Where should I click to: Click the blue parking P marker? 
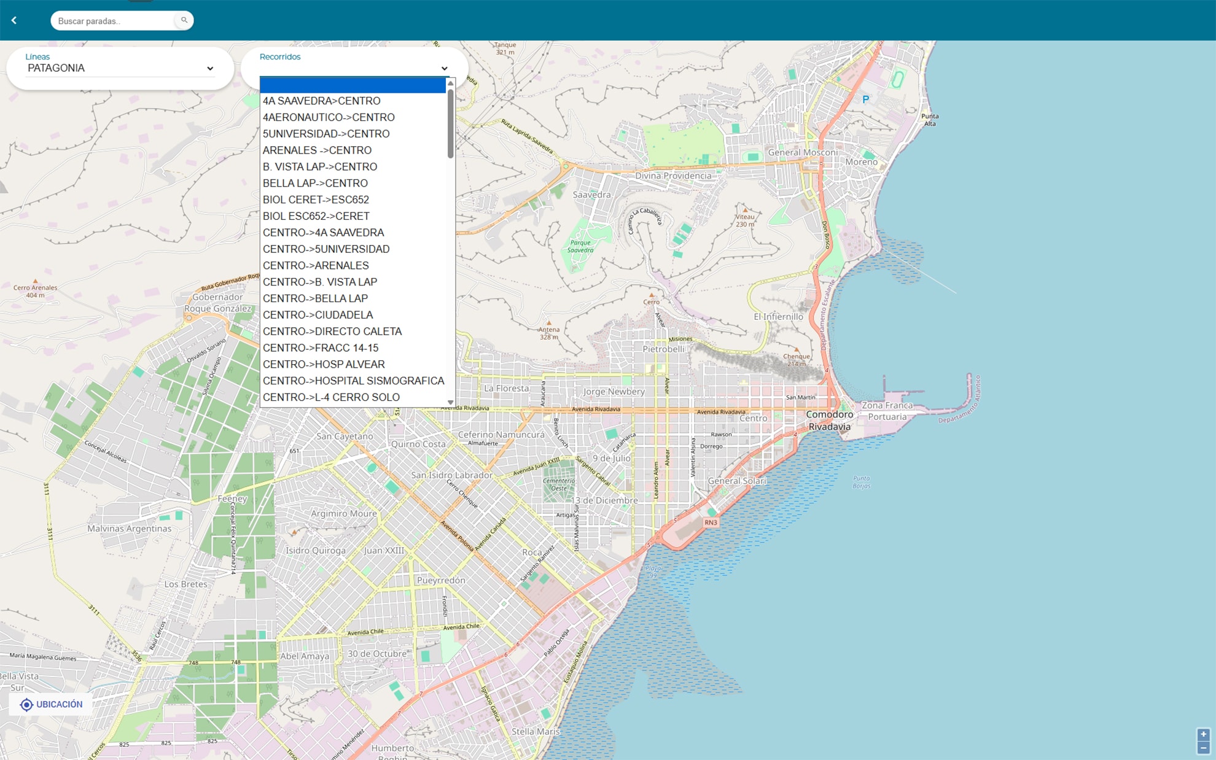pyautogui.click(x=865, y=99)
